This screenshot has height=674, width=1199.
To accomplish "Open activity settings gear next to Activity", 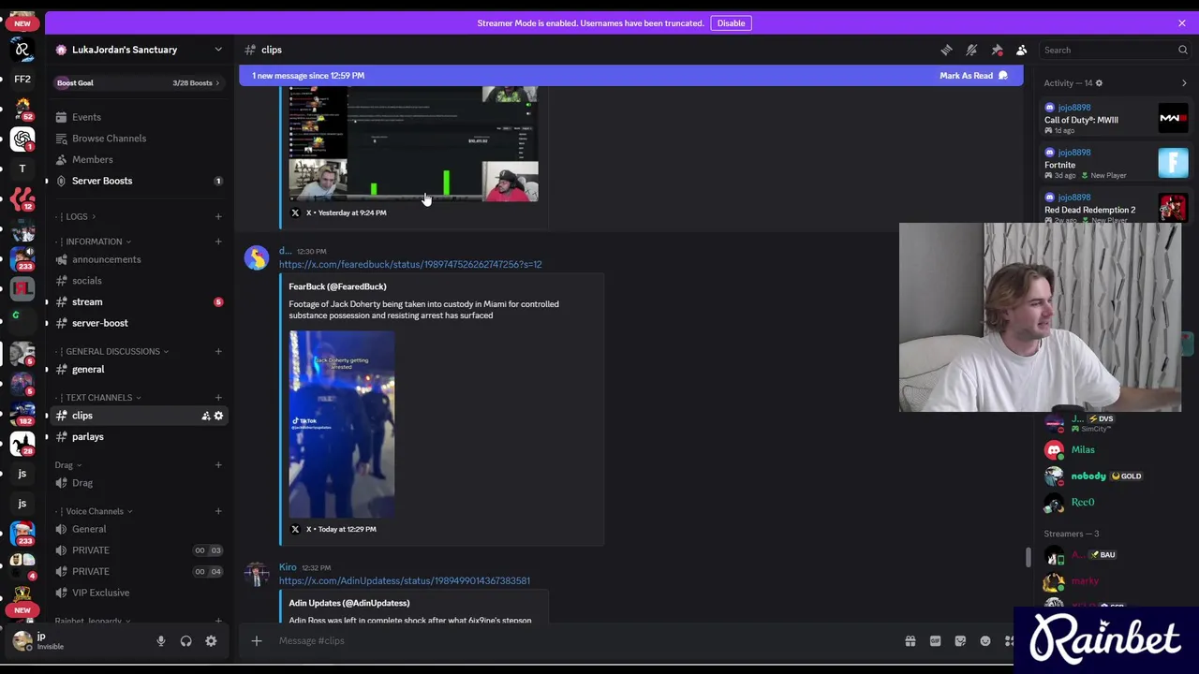I will click(1099, 83).
